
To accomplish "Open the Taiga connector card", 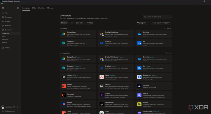I will 116,112.
